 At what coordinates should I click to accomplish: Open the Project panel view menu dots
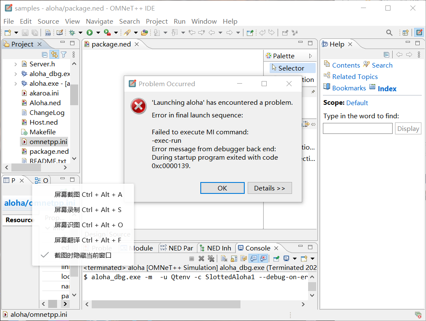coord(74,54)
